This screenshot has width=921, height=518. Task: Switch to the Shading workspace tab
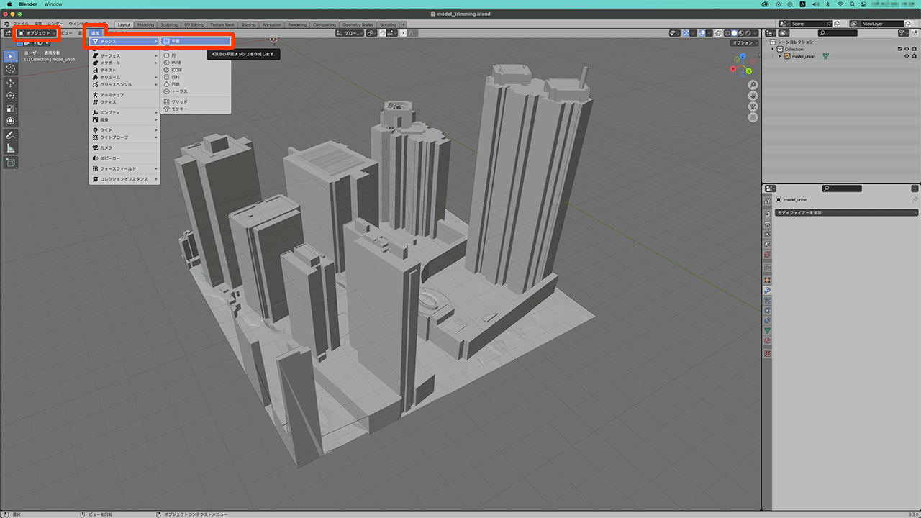[x=248, y=24]
